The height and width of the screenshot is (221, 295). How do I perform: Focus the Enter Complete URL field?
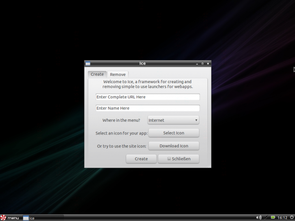click(x=147, y=97)
